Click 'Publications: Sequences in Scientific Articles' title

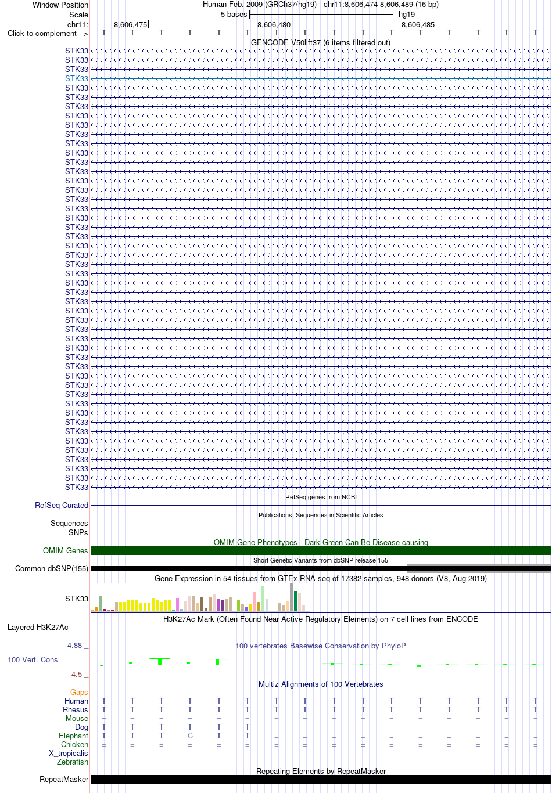click(x=321, y=515)
